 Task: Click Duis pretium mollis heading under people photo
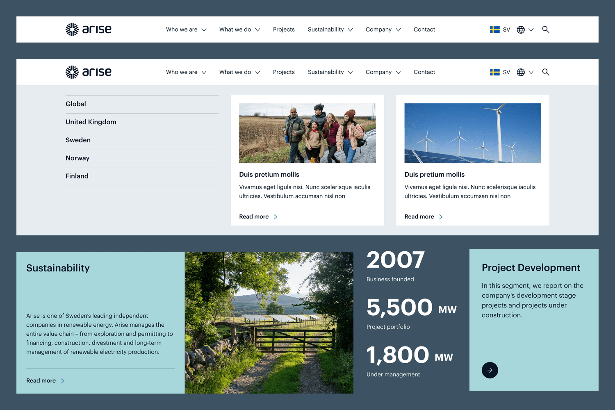(269, 175)
